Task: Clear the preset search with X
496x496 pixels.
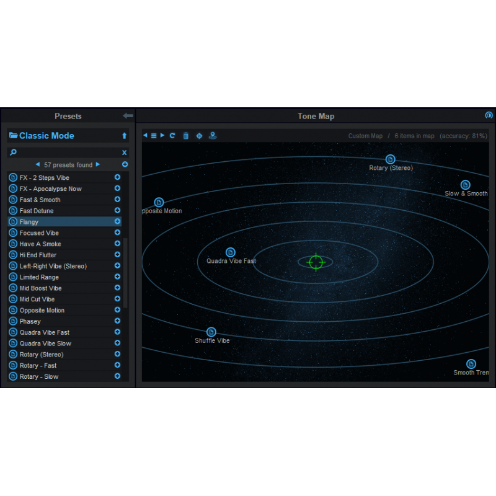Action: click(124, 153)
